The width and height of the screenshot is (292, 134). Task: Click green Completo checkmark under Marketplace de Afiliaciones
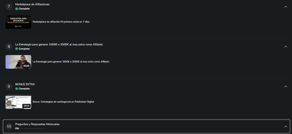[x=17, y=9]
